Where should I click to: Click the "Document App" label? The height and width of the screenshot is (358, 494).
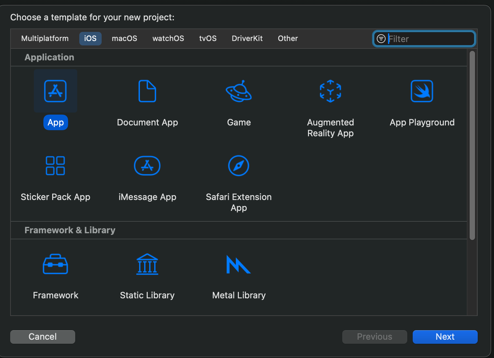coord(147,122)
